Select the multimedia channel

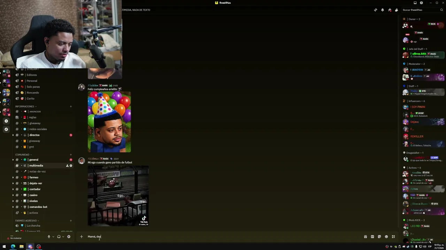43,166
